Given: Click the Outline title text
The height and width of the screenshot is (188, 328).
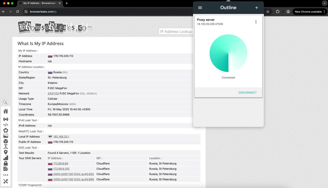Looking at the screenshot, I should pyautogui.click(x=228, y=7).
